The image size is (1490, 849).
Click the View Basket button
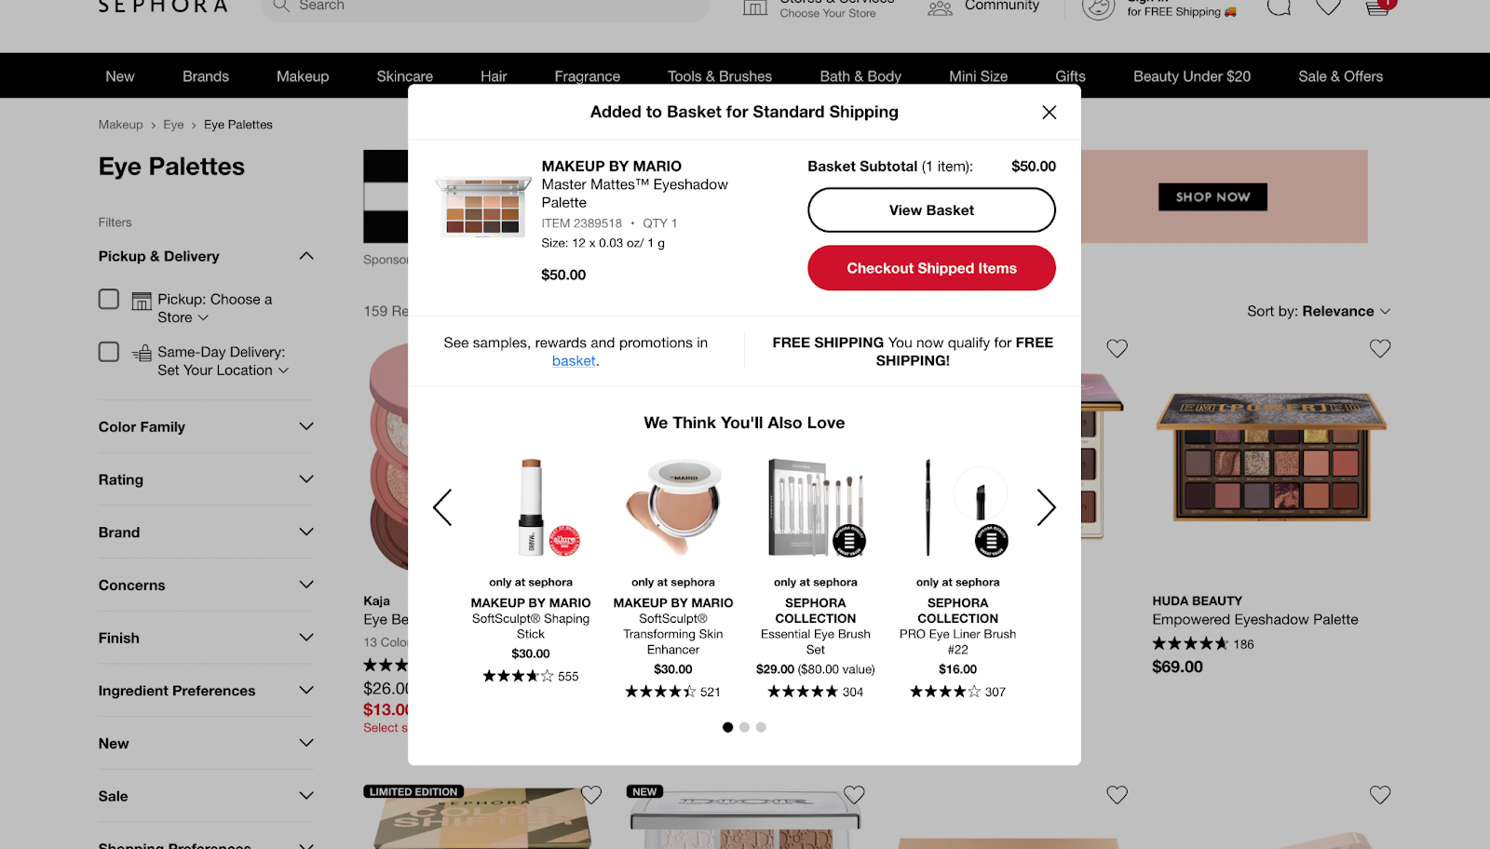tap(931, 210)
